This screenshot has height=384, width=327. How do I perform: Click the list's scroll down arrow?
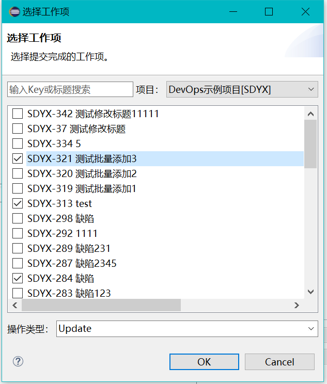click(x=310, y=292)
